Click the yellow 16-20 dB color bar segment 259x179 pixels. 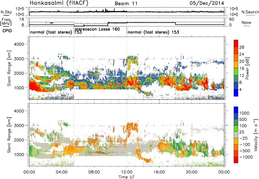[x=236, y=64]
